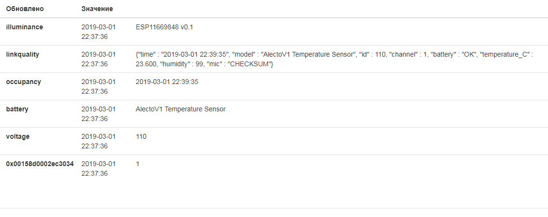
Task: Click the 0x00158d0002ec3034 row updated timestamp
Action: pyautogui.click(x=99, y=169)
